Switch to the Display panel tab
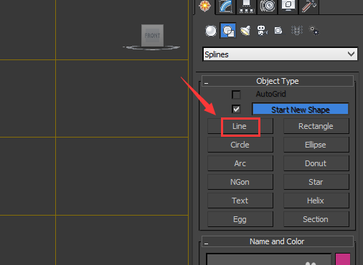Viewport: 363px width, 265px height. 288,6
